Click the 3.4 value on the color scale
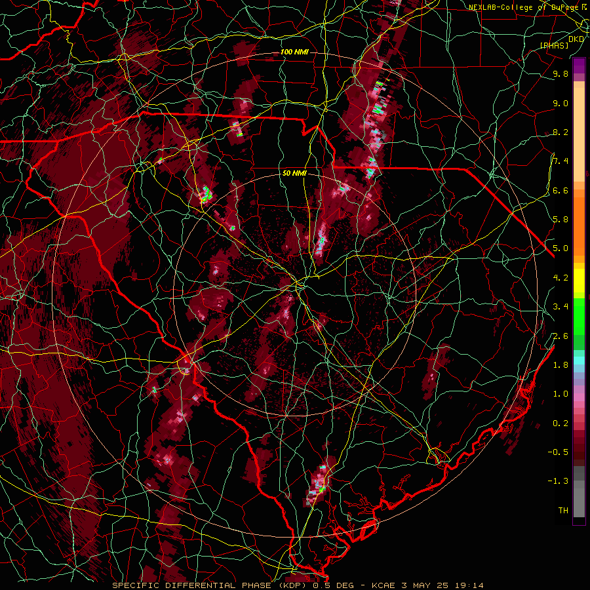The image size is (590, 590). pyautogui.click(x=560, y=307)
